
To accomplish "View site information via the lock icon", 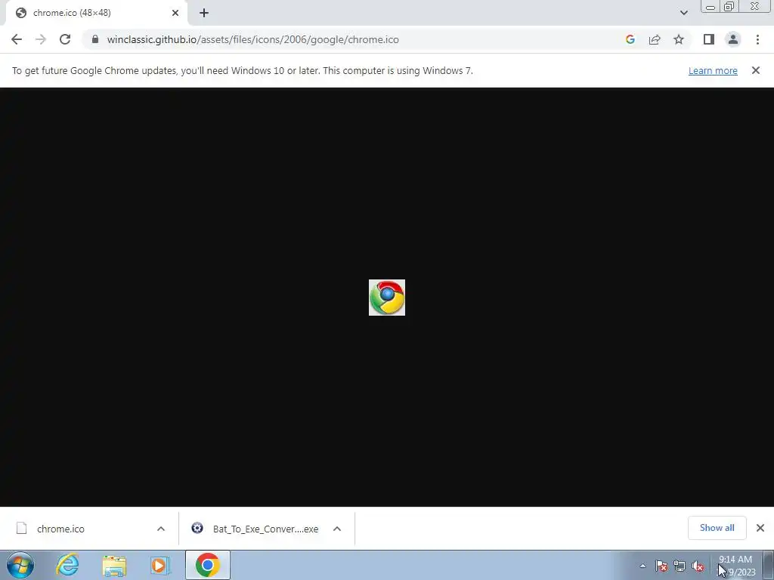I will (95, 39).
